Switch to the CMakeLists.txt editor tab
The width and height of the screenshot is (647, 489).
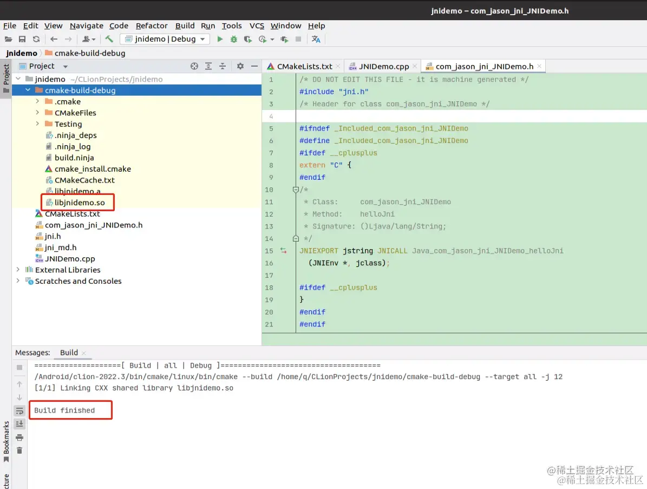[304, 67]
